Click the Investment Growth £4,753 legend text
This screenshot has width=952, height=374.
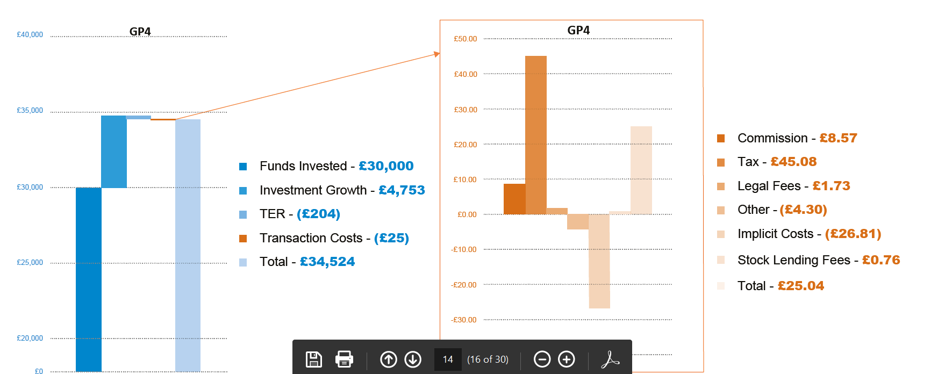(342, 190)
